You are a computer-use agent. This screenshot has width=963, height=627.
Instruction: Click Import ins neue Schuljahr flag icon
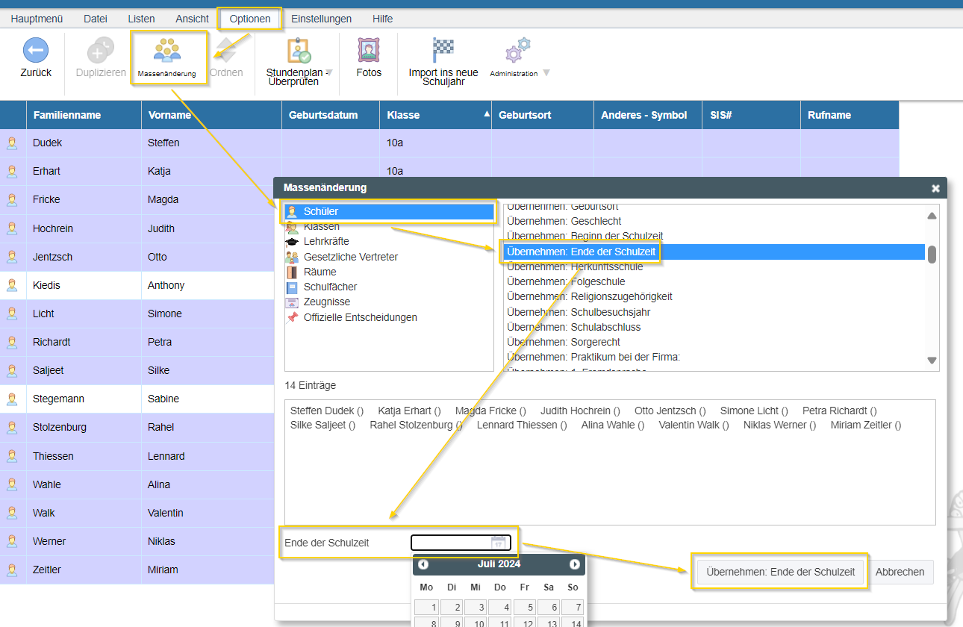point(443,51)
